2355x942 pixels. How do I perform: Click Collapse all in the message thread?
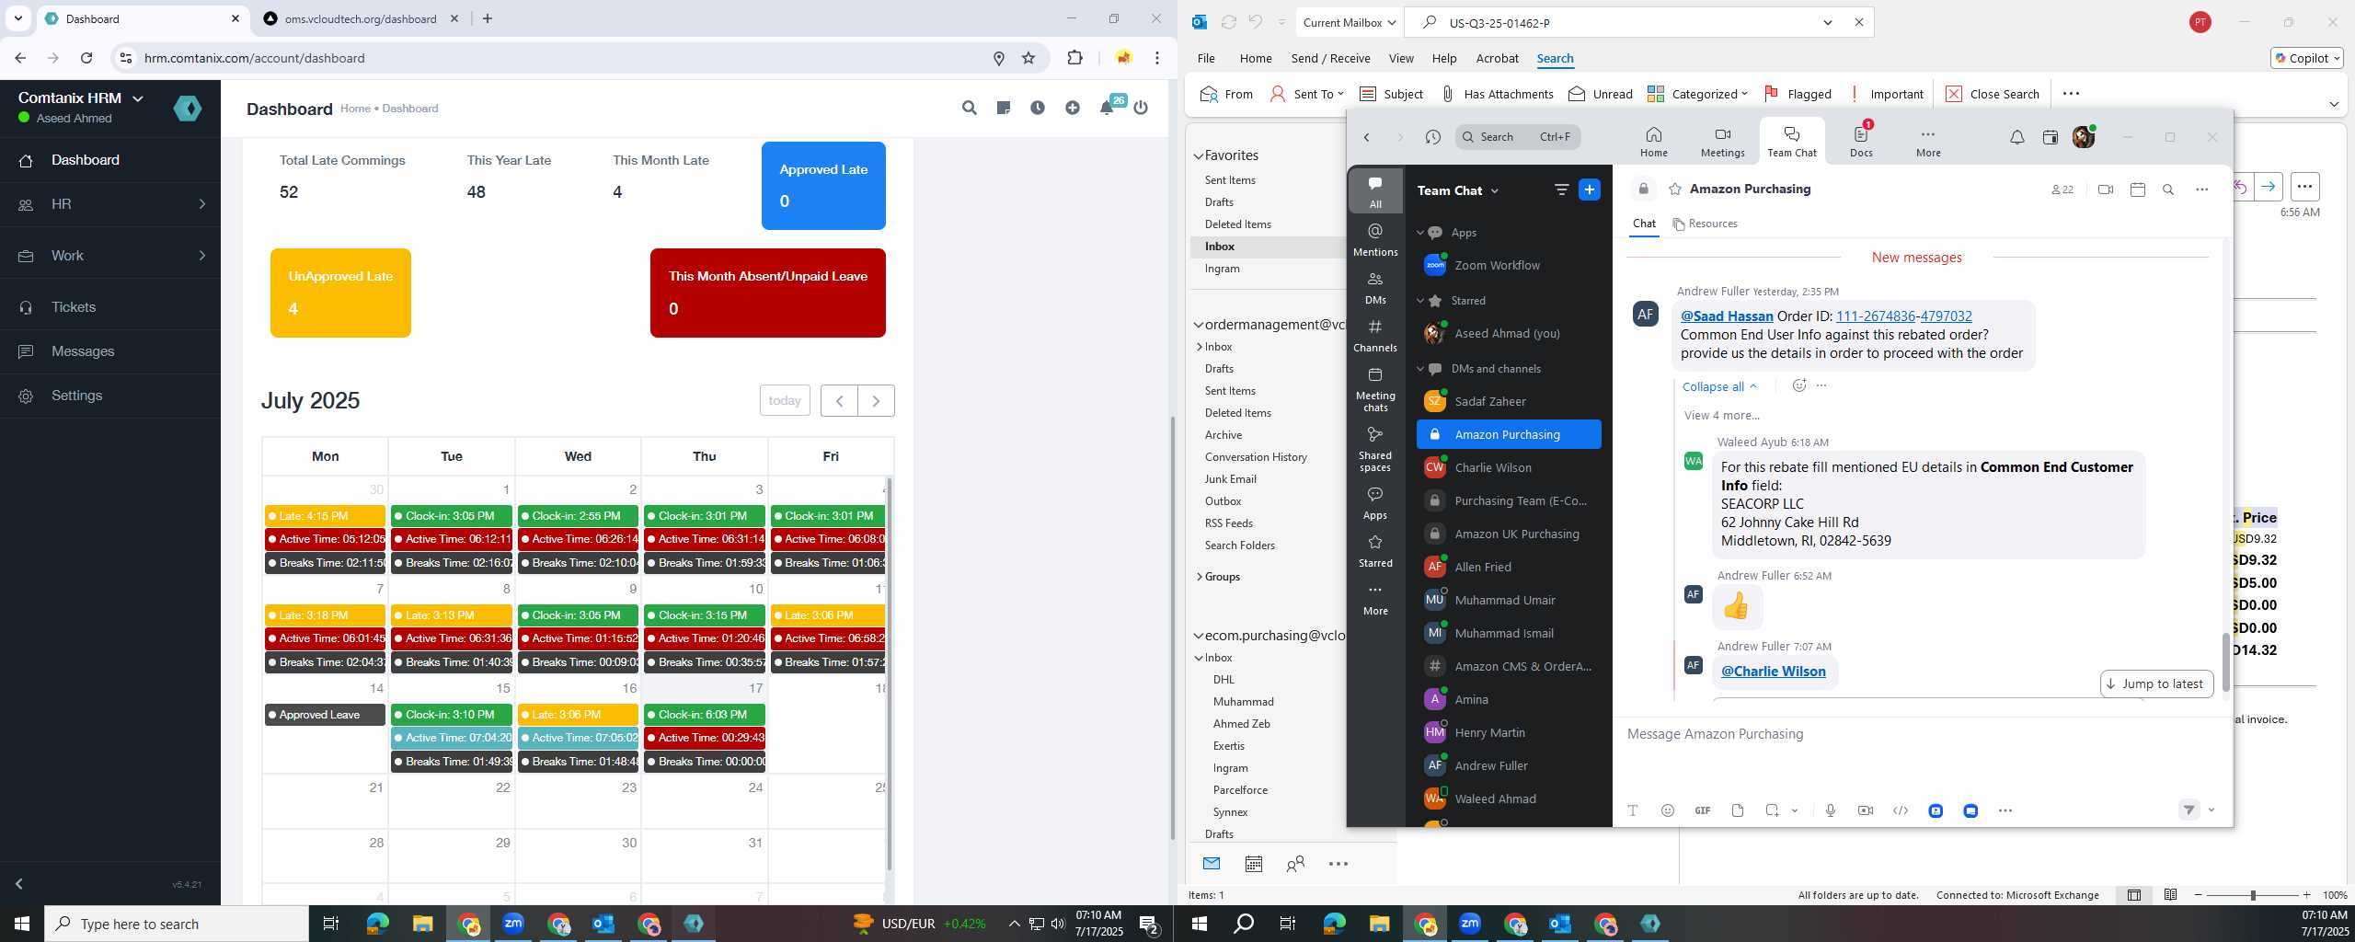tap(1719, 386)
